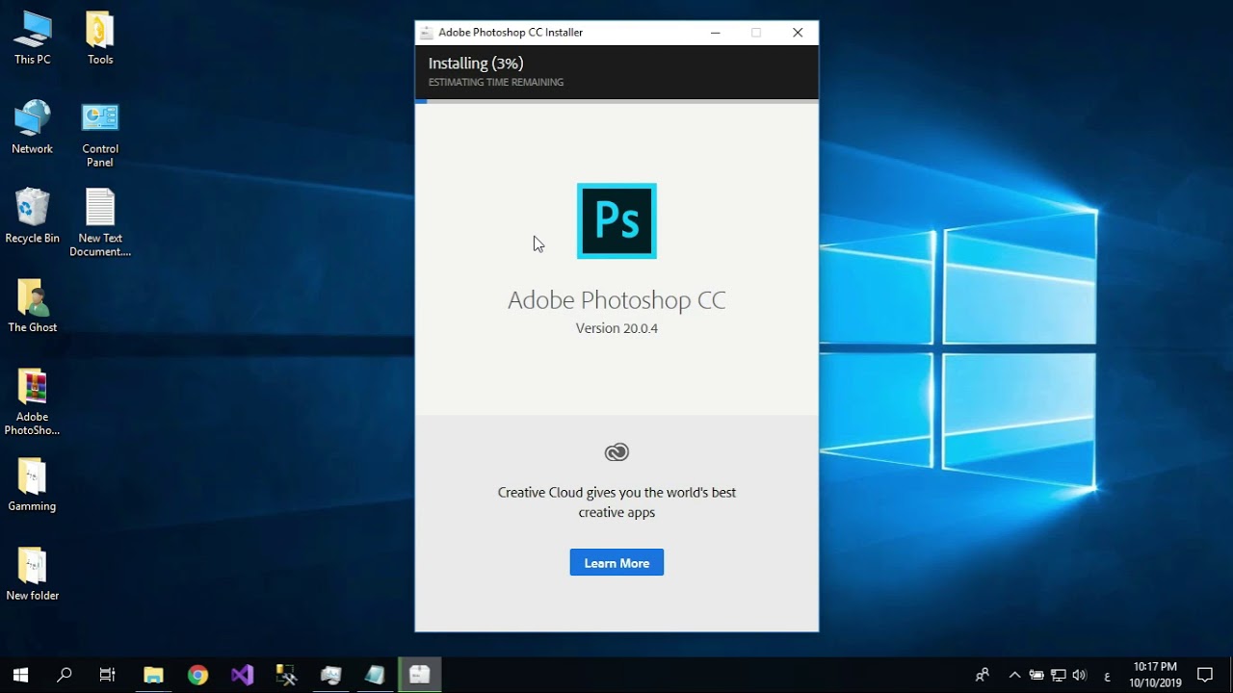Open Task View from taskbar
Viewport: 1233px width, 693px height.
[x=108, y=675]
